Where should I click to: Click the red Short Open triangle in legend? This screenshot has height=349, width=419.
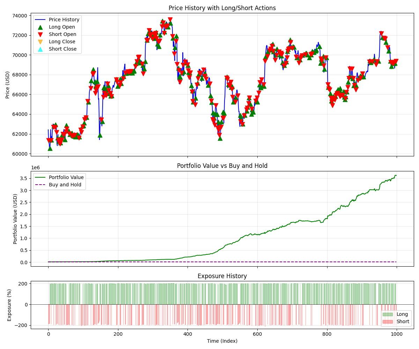[x=40, y=35]
